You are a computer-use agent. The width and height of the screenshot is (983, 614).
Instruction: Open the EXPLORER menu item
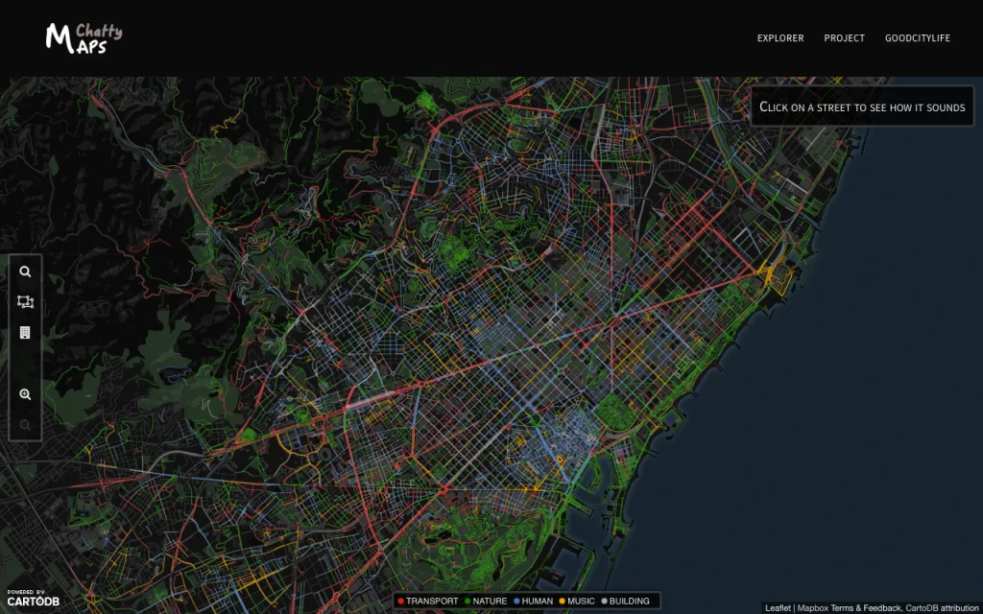779,38
